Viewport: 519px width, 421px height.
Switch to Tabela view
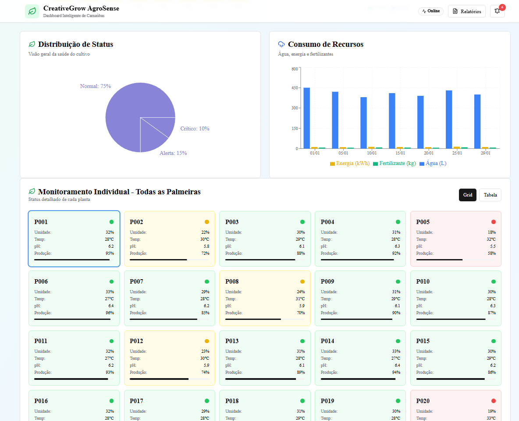[490, 195]
